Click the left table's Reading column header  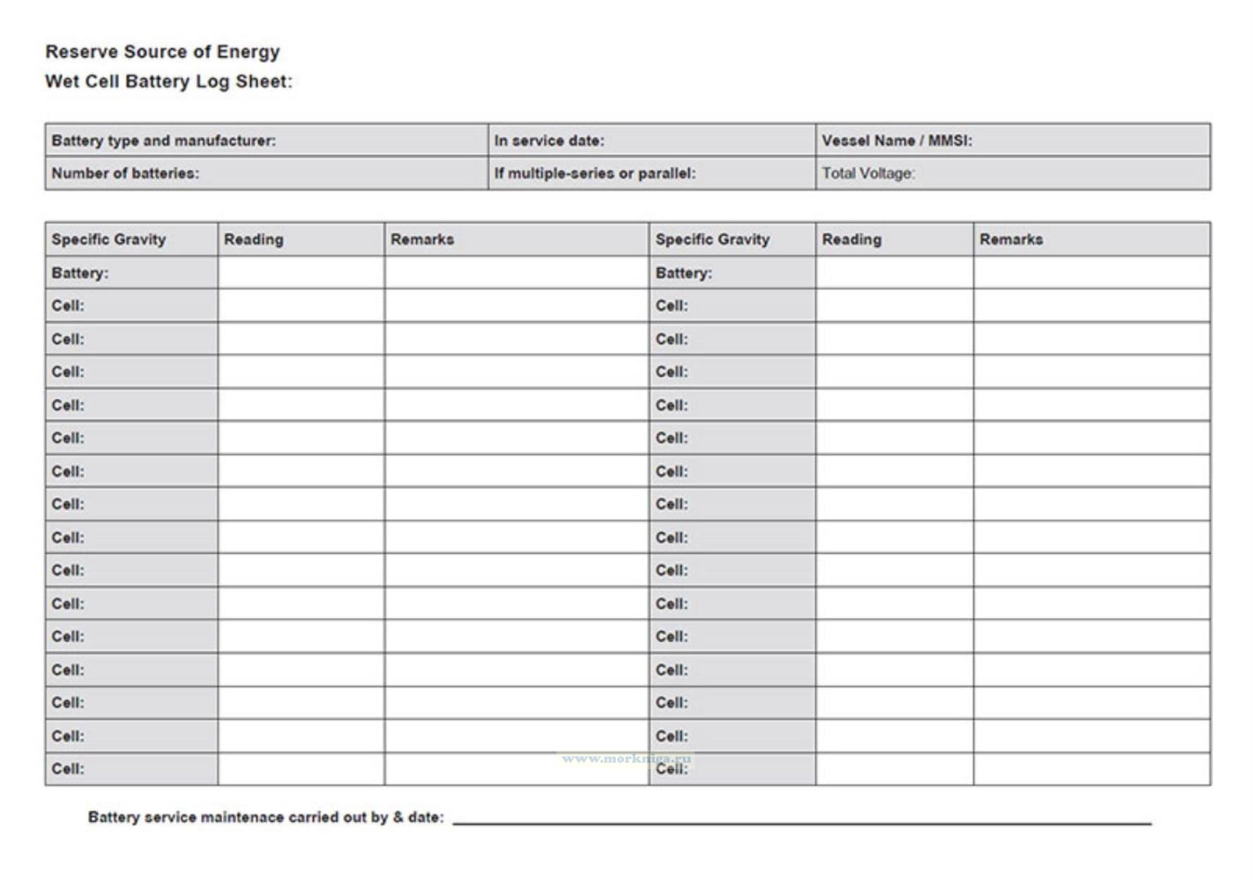[254, 239]
